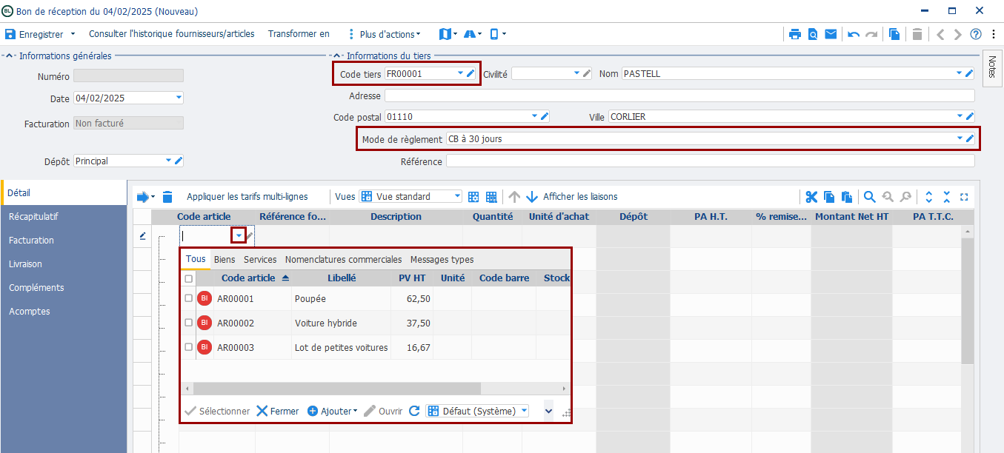Viewport: 1004px width, 453px height.
Task: Check the box for article AR00001
Action: click(x=188, y=298)
